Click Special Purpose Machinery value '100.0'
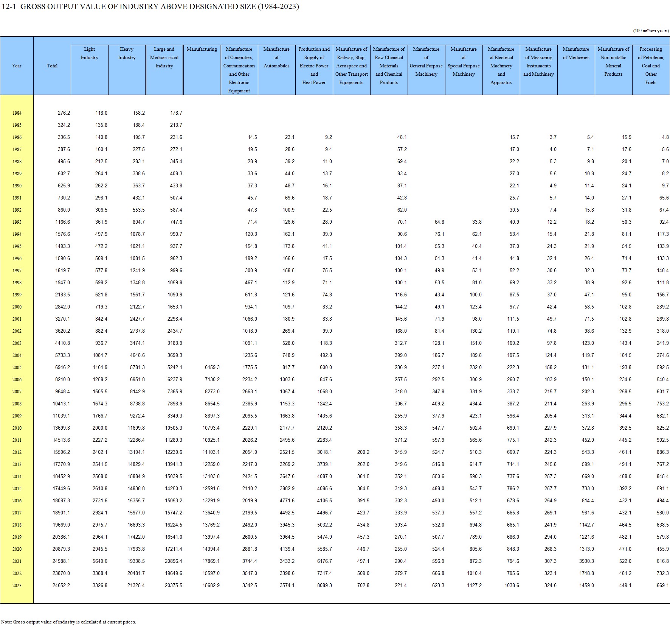670x628 pixels. [475, 295]
